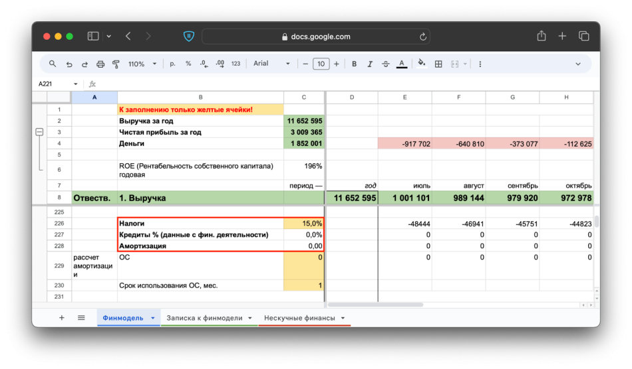Toggle bold formatting
The image size is (632, 369).
pyautogui.click(x=354, y=64)
